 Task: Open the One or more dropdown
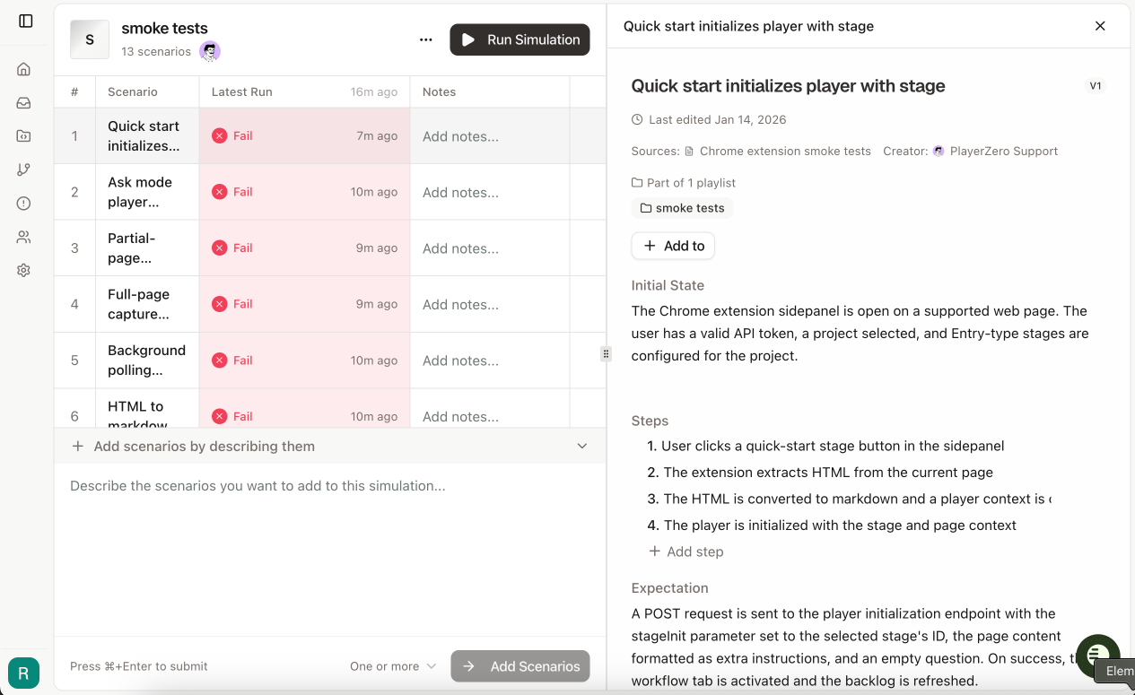coord(393,666)
